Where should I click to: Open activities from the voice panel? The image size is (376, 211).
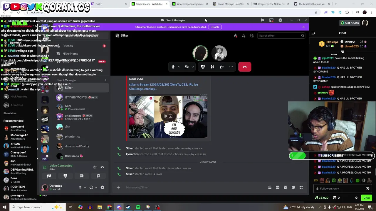click(82, 176)
